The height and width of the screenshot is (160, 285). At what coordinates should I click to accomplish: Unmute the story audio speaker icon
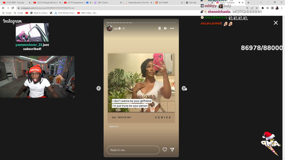(165, 28)
